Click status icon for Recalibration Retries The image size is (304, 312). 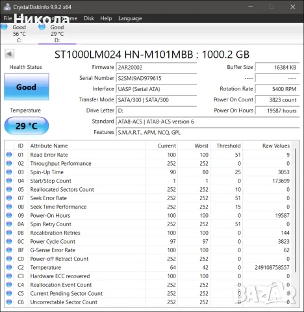[x=9, y=233]
